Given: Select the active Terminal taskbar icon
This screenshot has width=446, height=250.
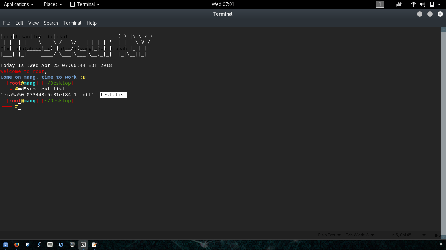Looking at the screenshot, I should pos(83,244).
